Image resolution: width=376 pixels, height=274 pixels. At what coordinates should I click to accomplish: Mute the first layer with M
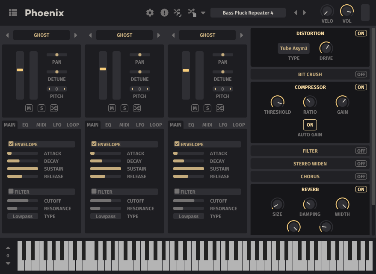pos(29,108)
